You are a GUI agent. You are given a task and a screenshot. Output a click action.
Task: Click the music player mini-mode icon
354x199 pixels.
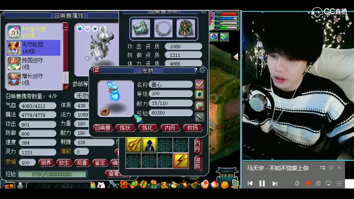tap(323, 168)
